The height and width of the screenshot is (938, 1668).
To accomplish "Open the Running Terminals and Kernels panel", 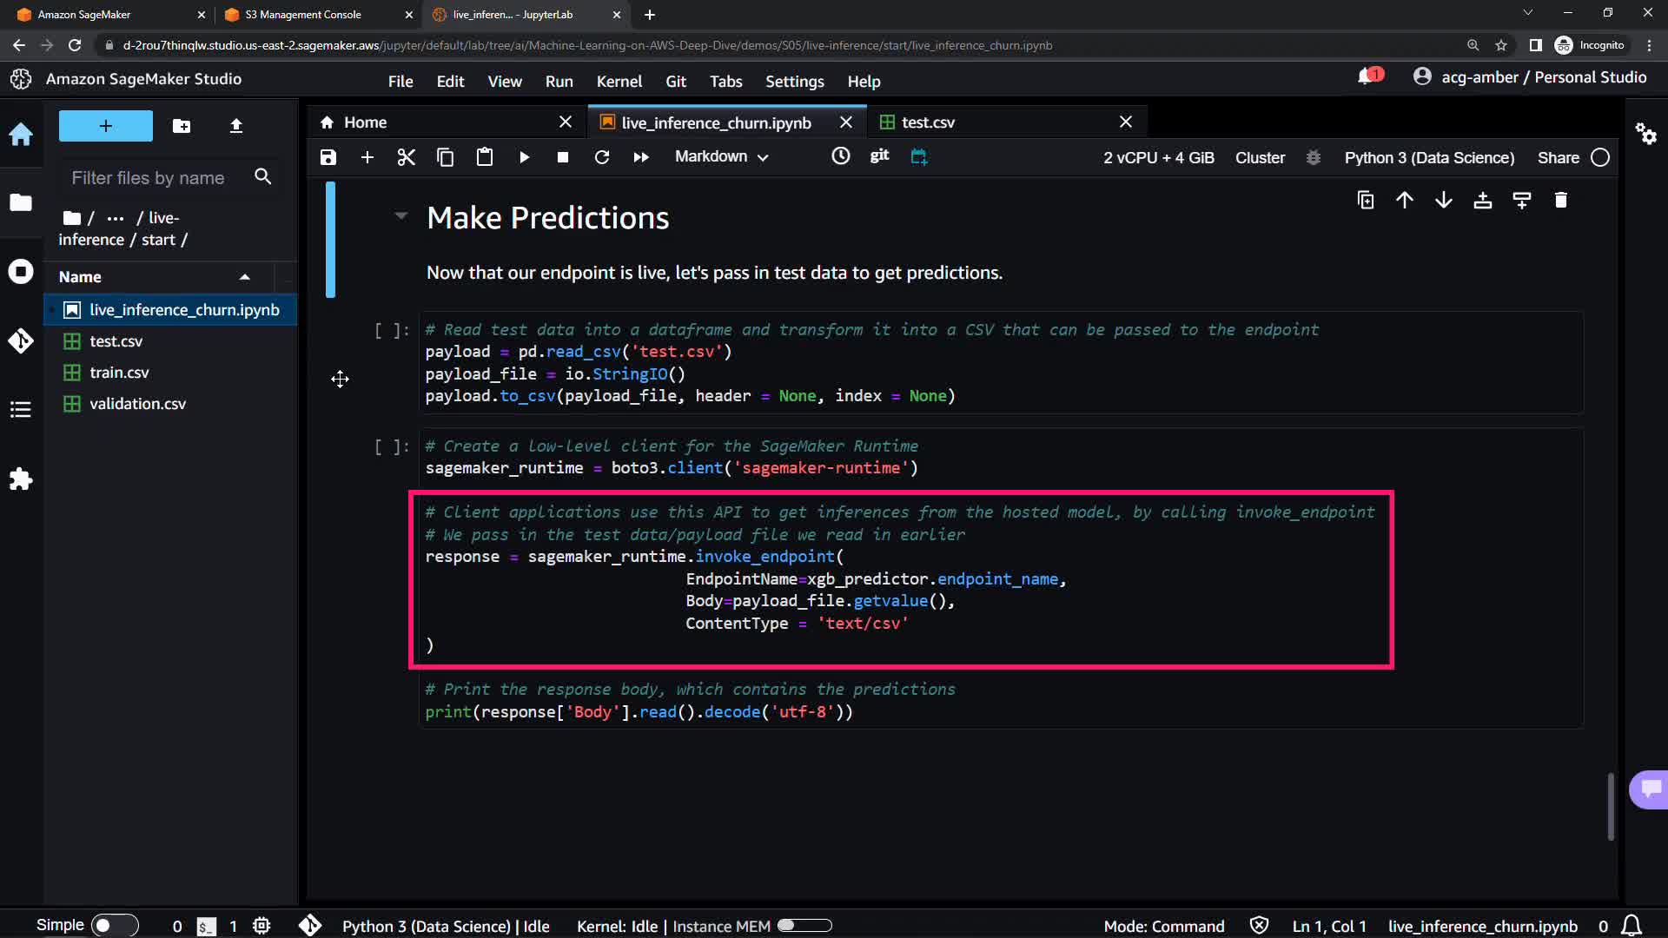I will pos(21,272).
